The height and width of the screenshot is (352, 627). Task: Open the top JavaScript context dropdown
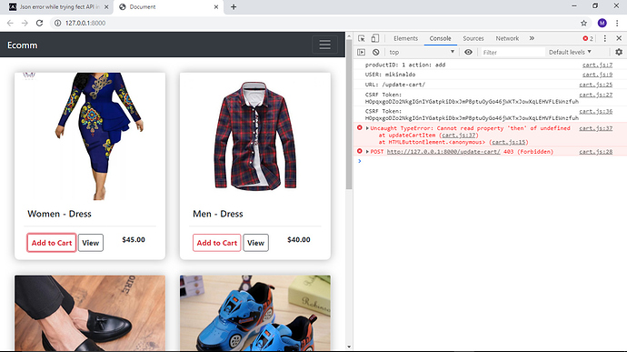pos(422,52)
